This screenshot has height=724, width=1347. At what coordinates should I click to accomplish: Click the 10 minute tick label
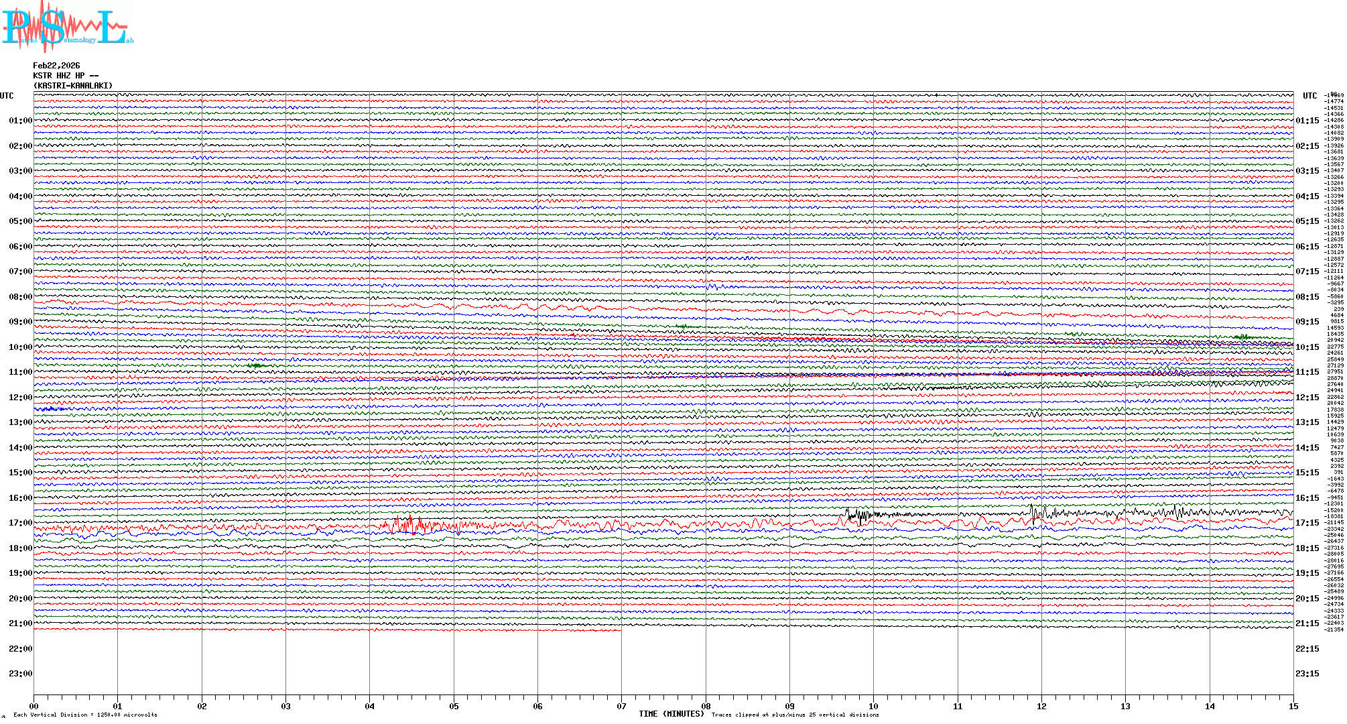tap(873, 706)
